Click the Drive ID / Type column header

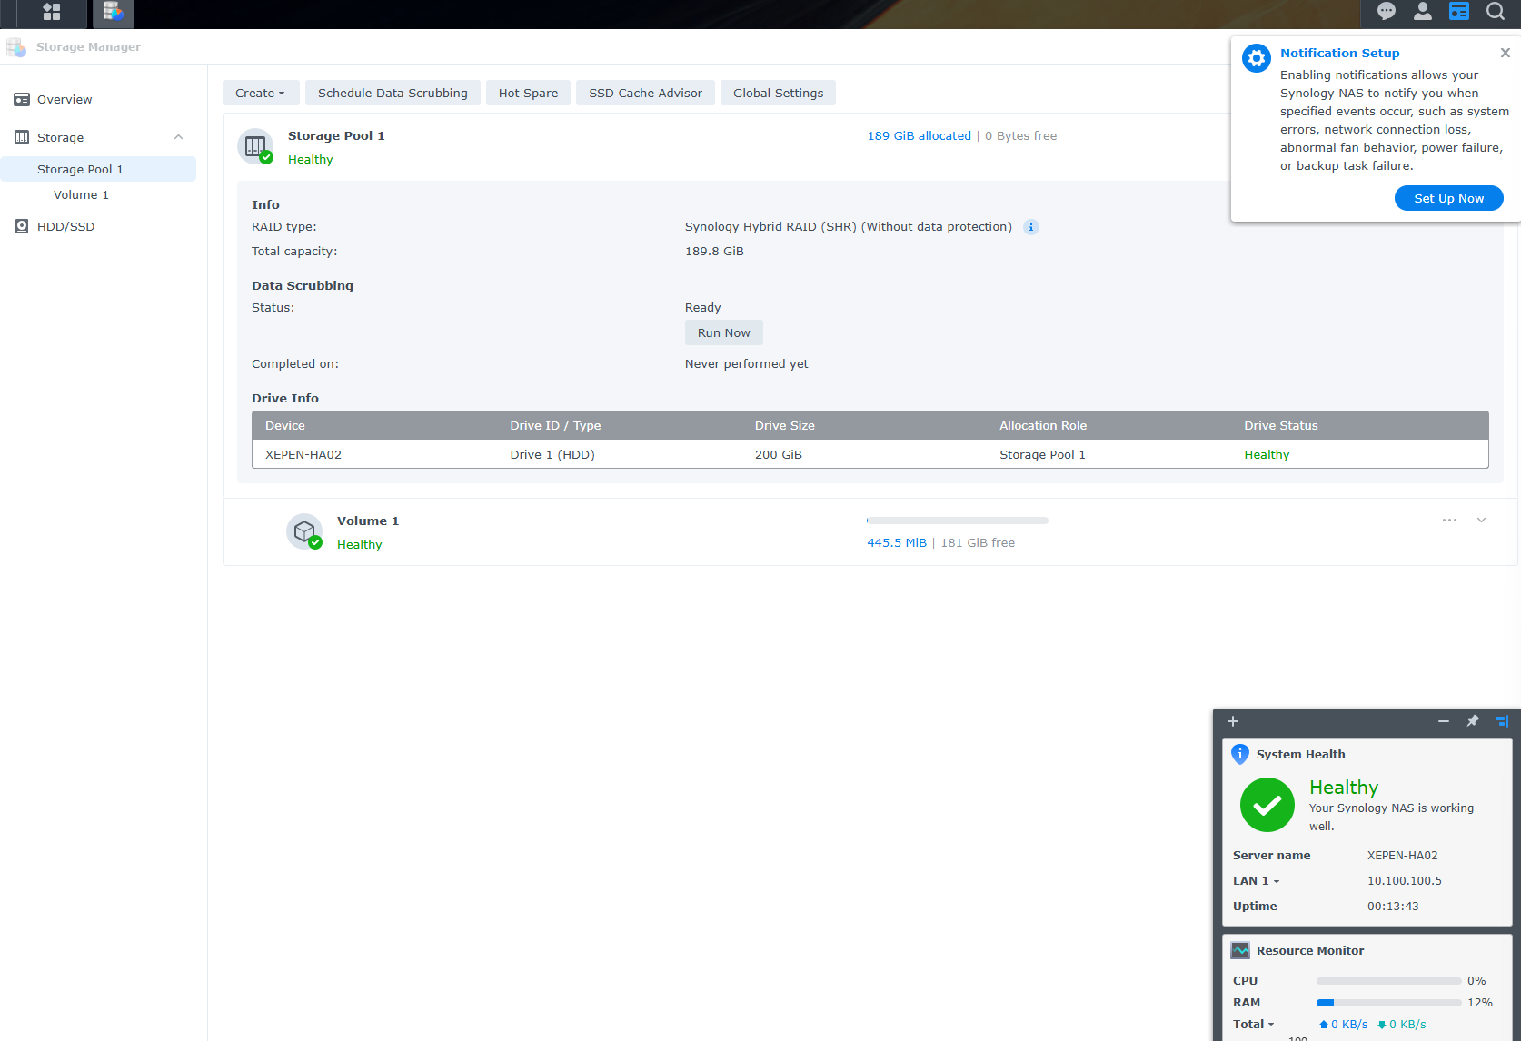tap(555, 426)
